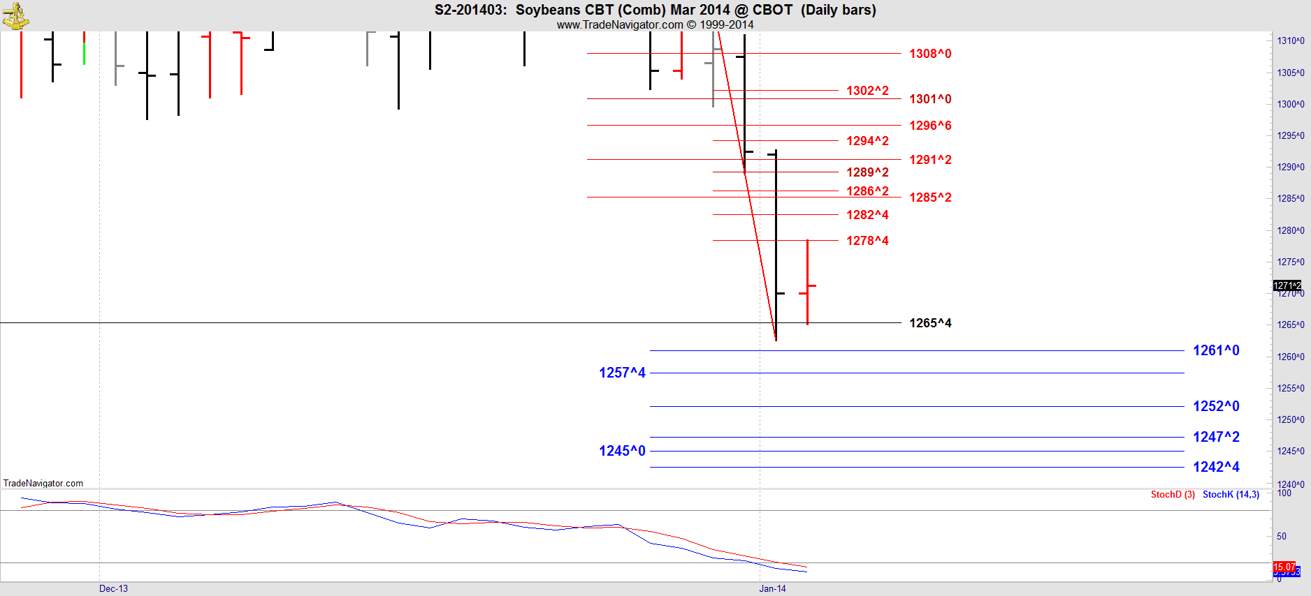Click the StochD (3) legend label
1311x596 pixels.
(1173, 495)
